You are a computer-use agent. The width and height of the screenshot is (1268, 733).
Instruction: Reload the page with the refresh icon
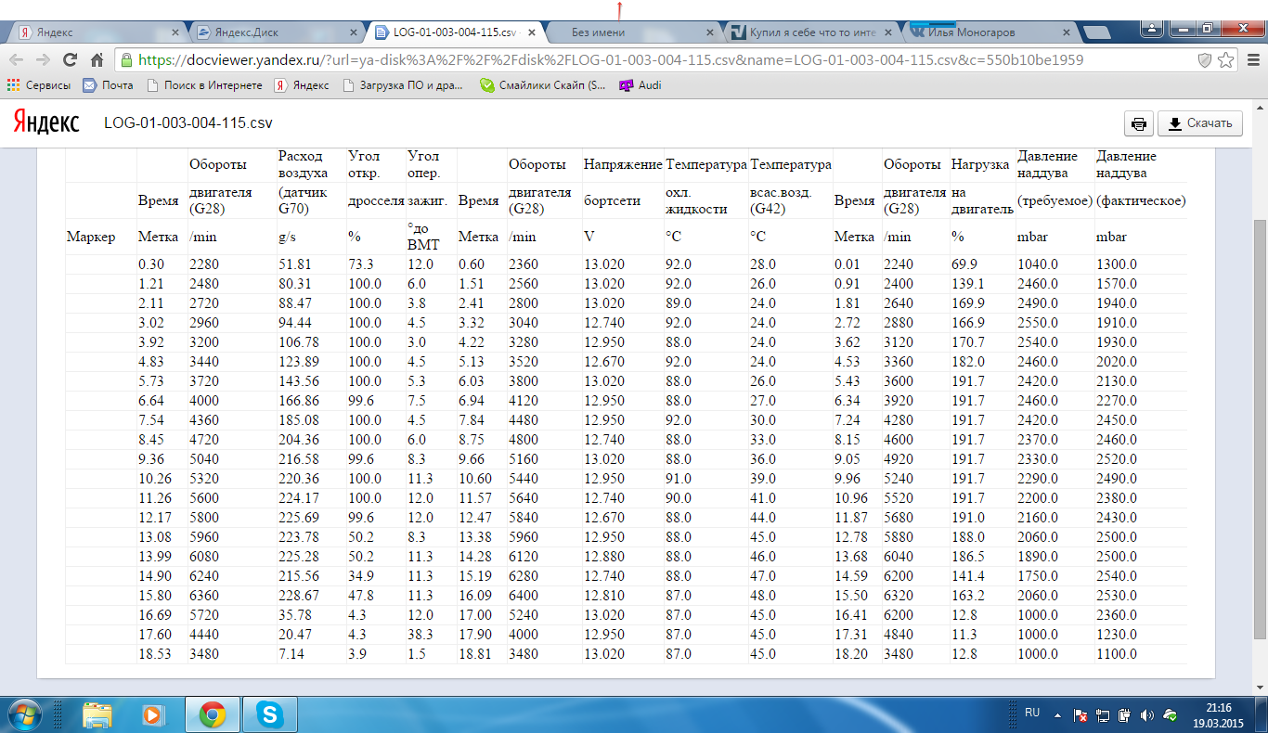(x=70, y=59)
